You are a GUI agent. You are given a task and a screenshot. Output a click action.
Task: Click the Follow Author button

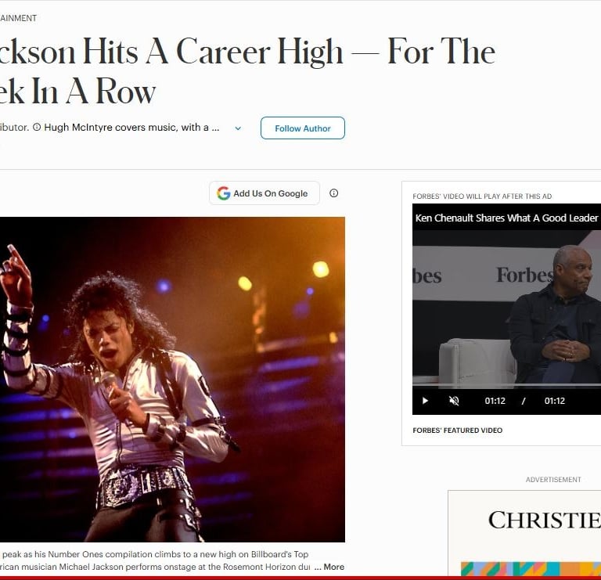click(303, 128)
